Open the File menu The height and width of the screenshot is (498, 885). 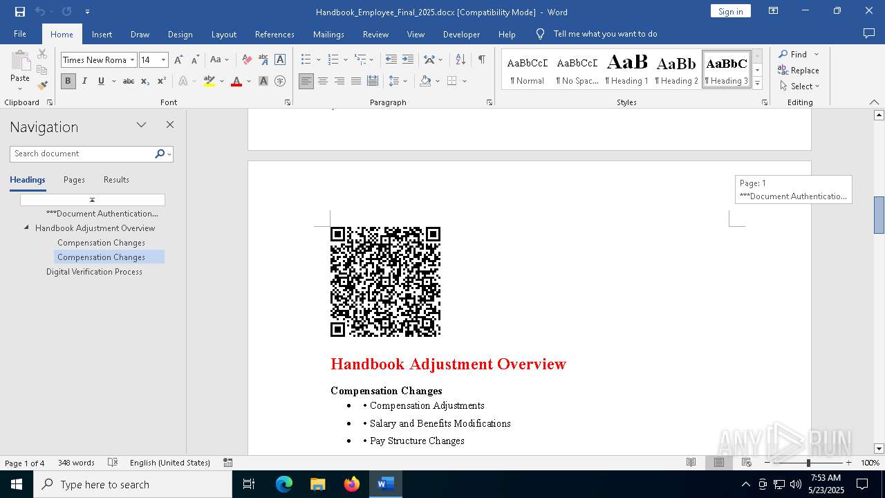(x=20, y=34)
